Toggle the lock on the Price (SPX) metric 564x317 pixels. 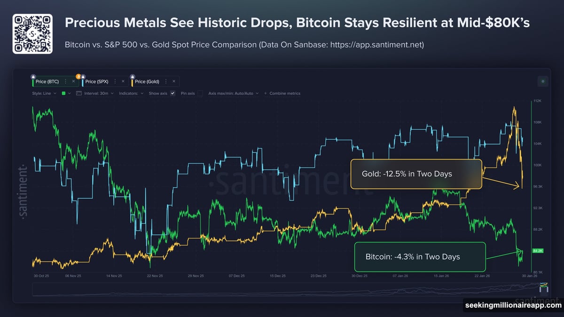click(x=83, y=76)
